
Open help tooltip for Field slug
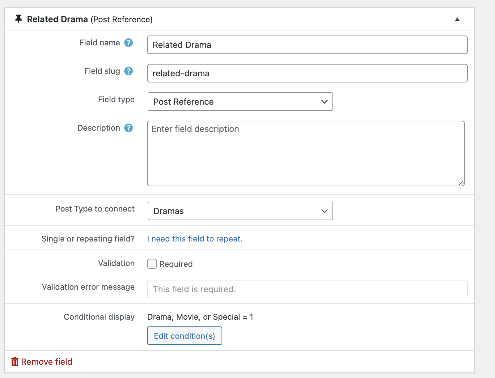(129, 71)
